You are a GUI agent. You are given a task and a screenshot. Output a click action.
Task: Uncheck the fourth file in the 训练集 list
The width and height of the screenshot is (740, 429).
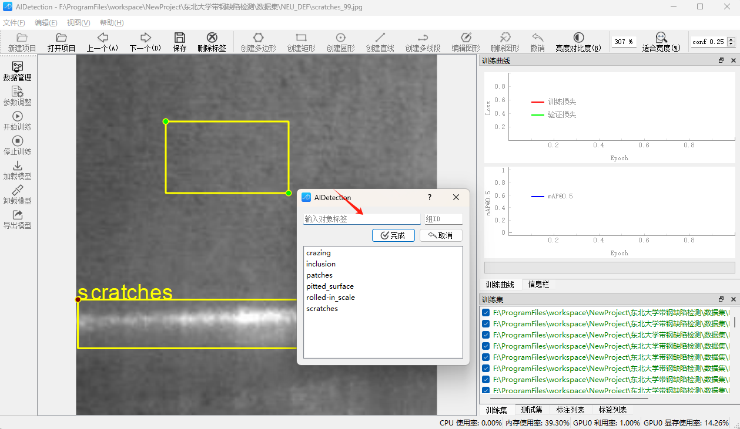pos(486,346)
